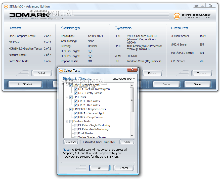Click Cancel in Select Tests dialog
Screen dimensions: 220x179
click(x=124, y=168)
